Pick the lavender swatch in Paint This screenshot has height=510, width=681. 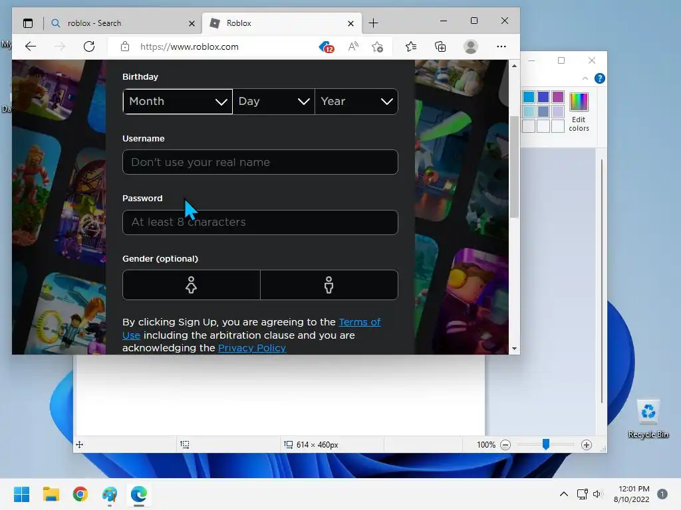pos(558,112)
